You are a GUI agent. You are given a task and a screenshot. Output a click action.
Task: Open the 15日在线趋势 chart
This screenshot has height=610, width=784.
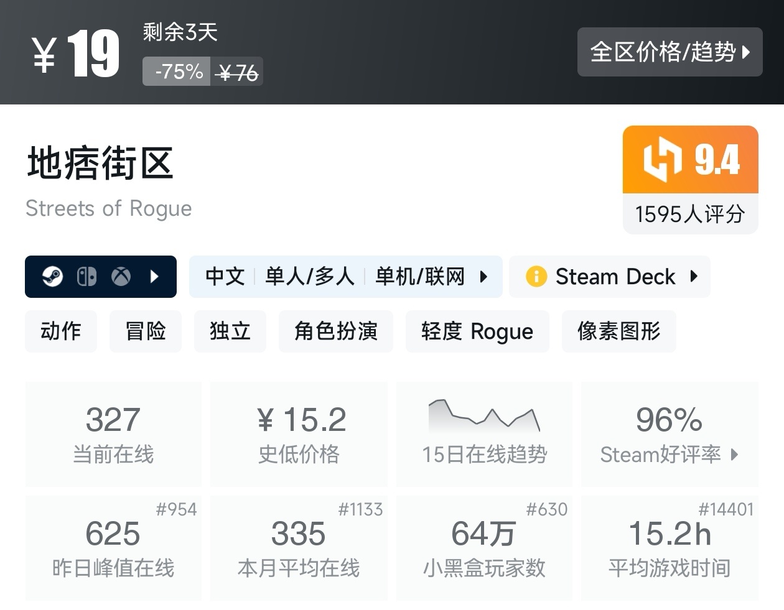[484, 434]
